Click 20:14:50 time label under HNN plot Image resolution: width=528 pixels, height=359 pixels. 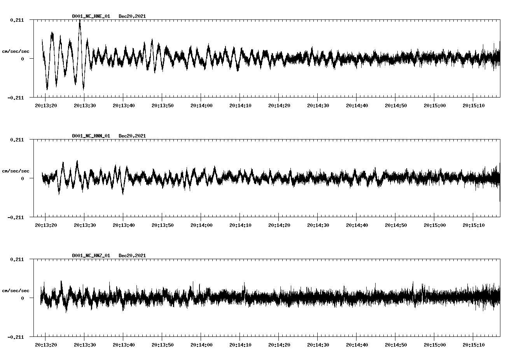coord(396,225)
